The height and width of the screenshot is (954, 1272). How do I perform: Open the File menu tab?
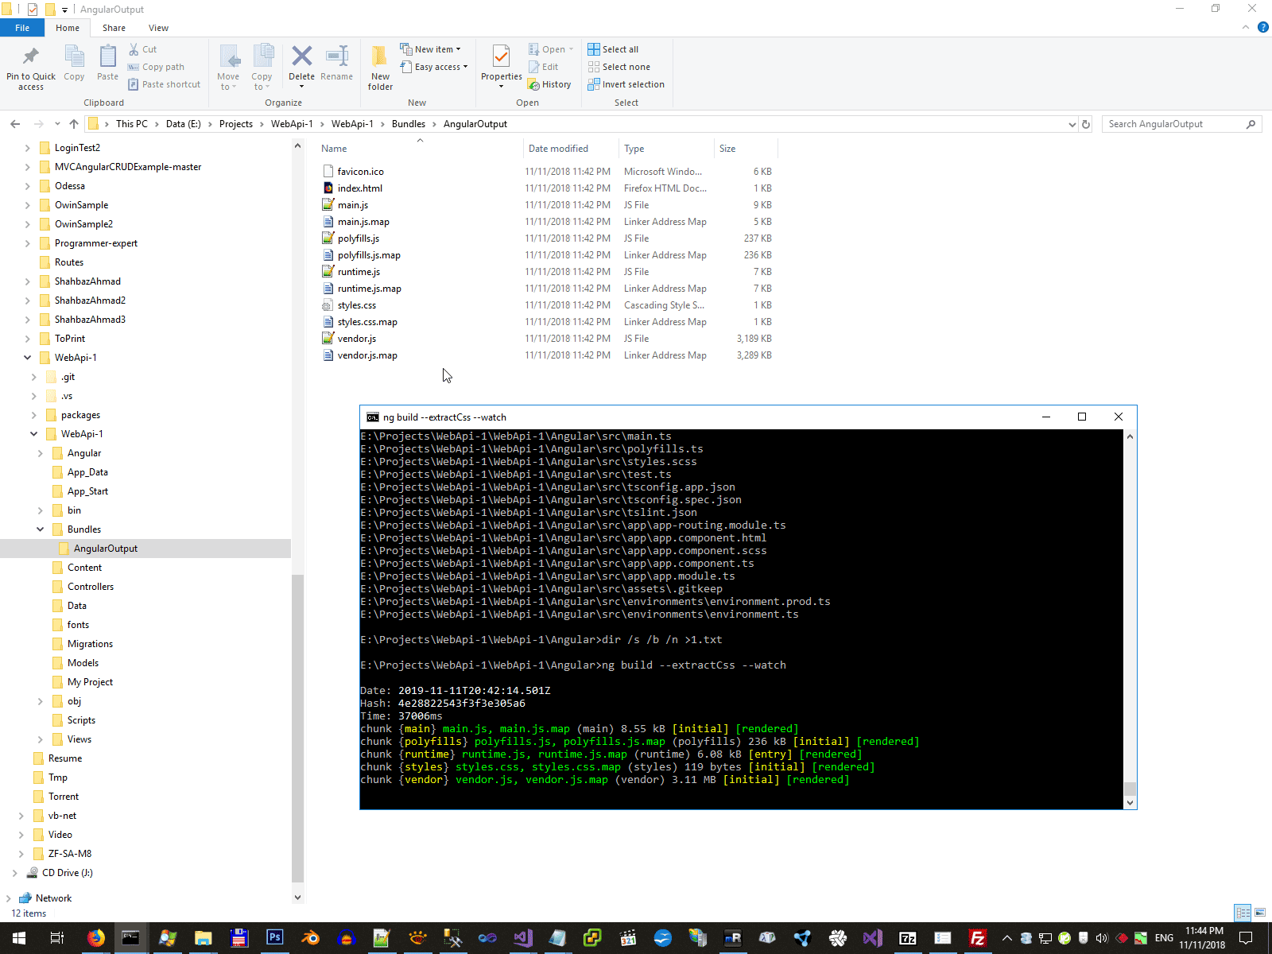point(22,28)
